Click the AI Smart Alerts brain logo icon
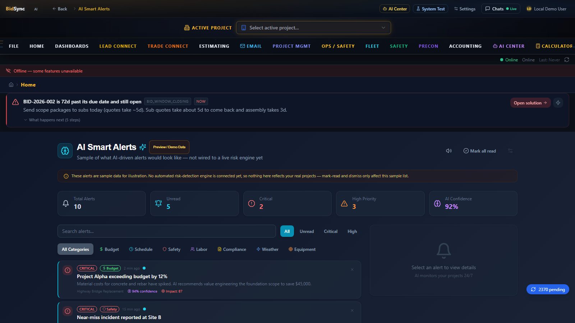The image size is (575, 323). (65, 151)
